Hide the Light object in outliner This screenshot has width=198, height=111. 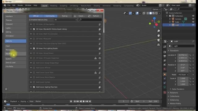point(193,25)
